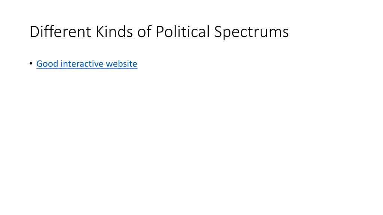Click the word "Spectrums" in the title

tap(252, 32)
